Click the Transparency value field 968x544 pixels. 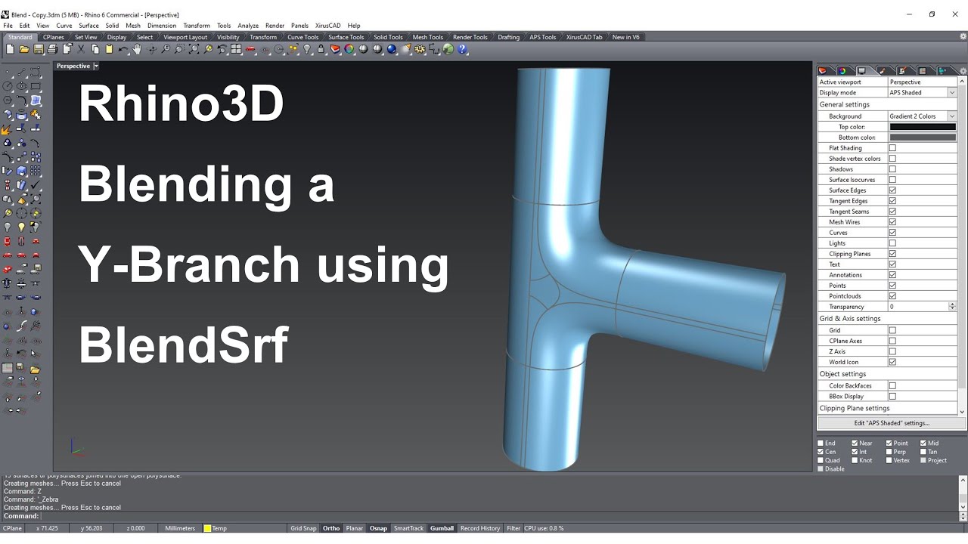(x=918, y=307)
